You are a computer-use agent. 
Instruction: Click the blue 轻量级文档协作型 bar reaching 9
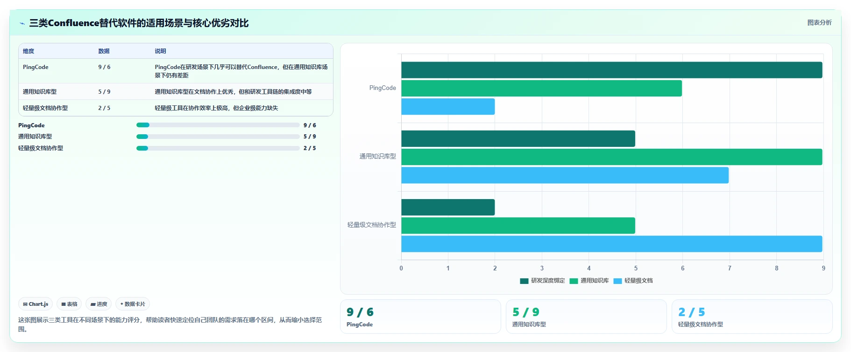tap(612, 244)
